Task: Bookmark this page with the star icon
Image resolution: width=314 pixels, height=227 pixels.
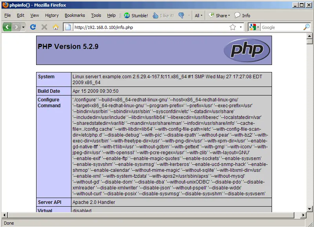Action: click(x=233, y=27)
